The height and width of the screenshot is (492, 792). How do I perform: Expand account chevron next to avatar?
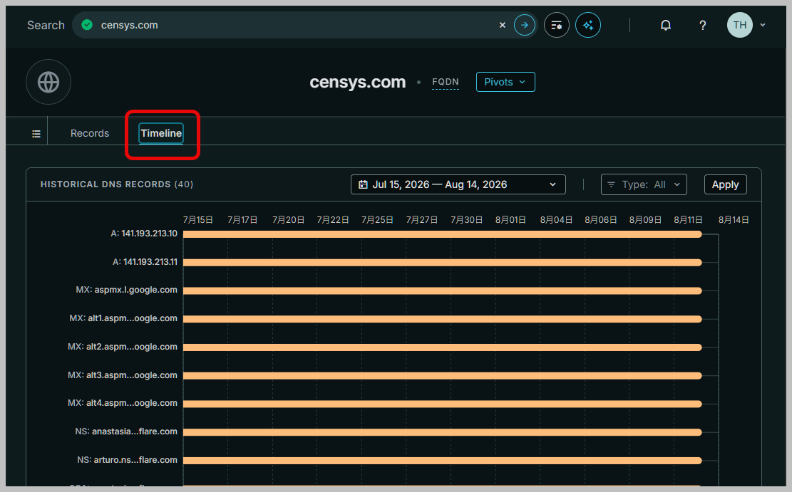(763, 25)
